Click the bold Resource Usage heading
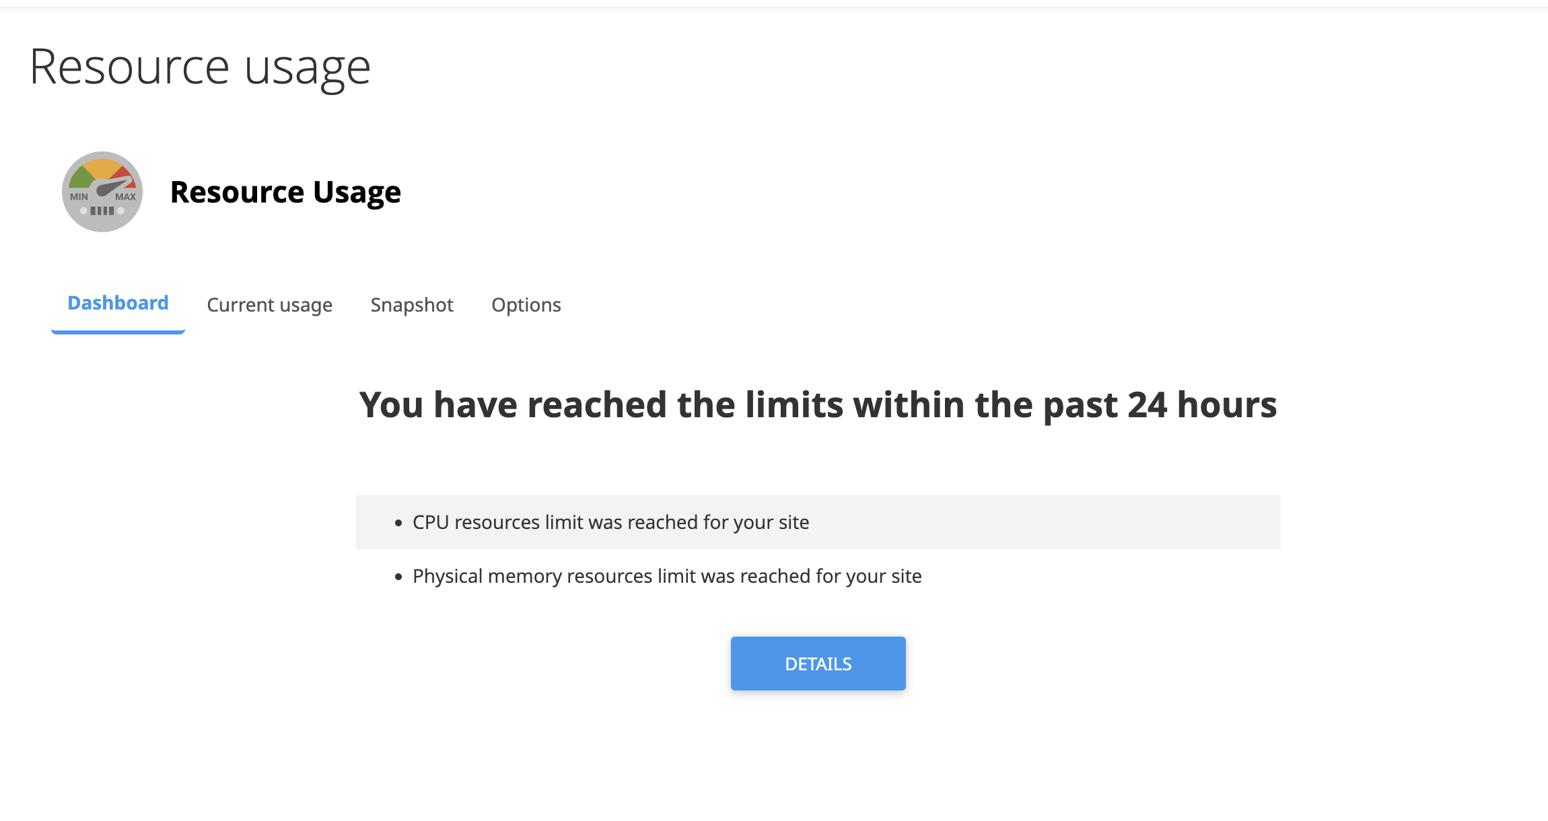1548x821 pixels. tap(285, 192)
